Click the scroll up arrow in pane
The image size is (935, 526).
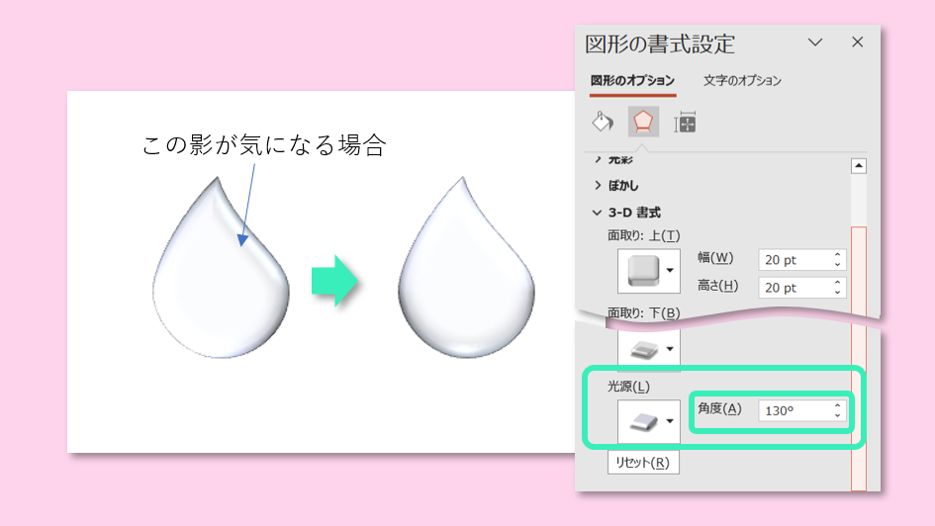point(858,166)
